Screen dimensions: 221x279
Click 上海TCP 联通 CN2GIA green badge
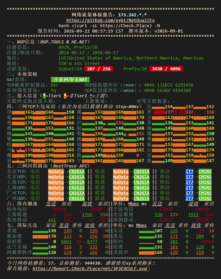[x=141, y=182]
